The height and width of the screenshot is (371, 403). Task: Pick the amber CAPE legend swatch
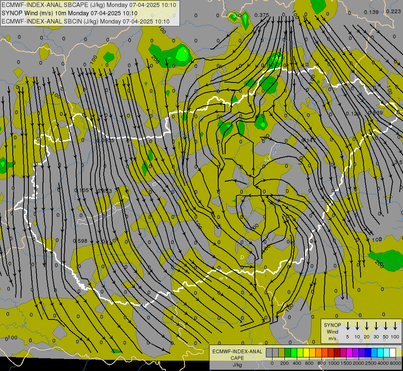(312, 352)
